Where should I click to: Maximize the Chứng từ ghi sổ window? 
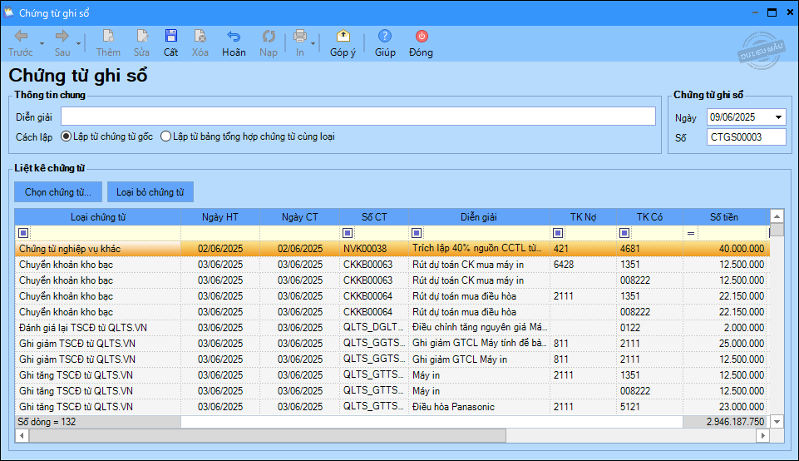[772, 12]
